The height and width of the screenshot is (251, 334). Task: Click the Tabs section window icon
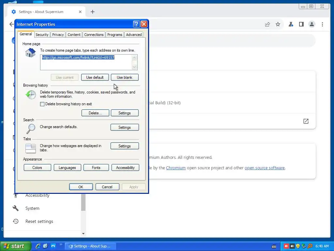coord(31,148)
